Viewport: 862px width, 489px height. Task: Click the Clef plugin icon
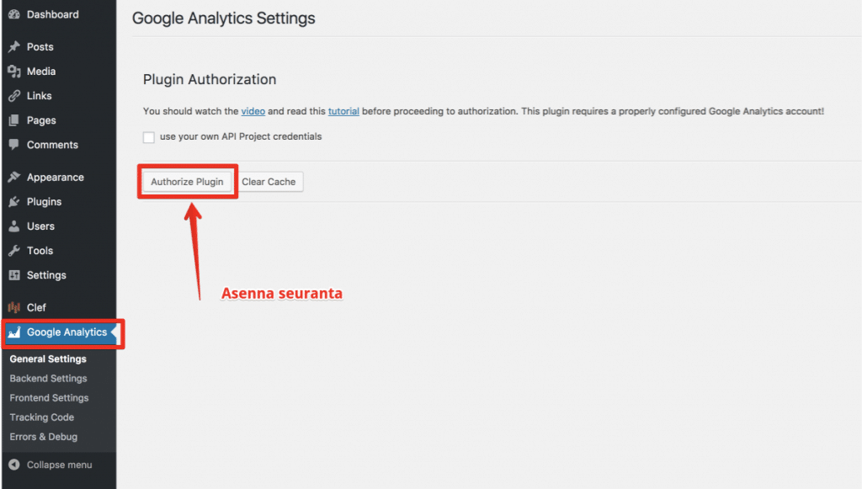point(14,308)
